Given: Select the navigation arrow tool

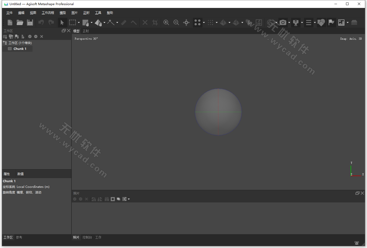Looking at the screenshot, I should (63, 23).
